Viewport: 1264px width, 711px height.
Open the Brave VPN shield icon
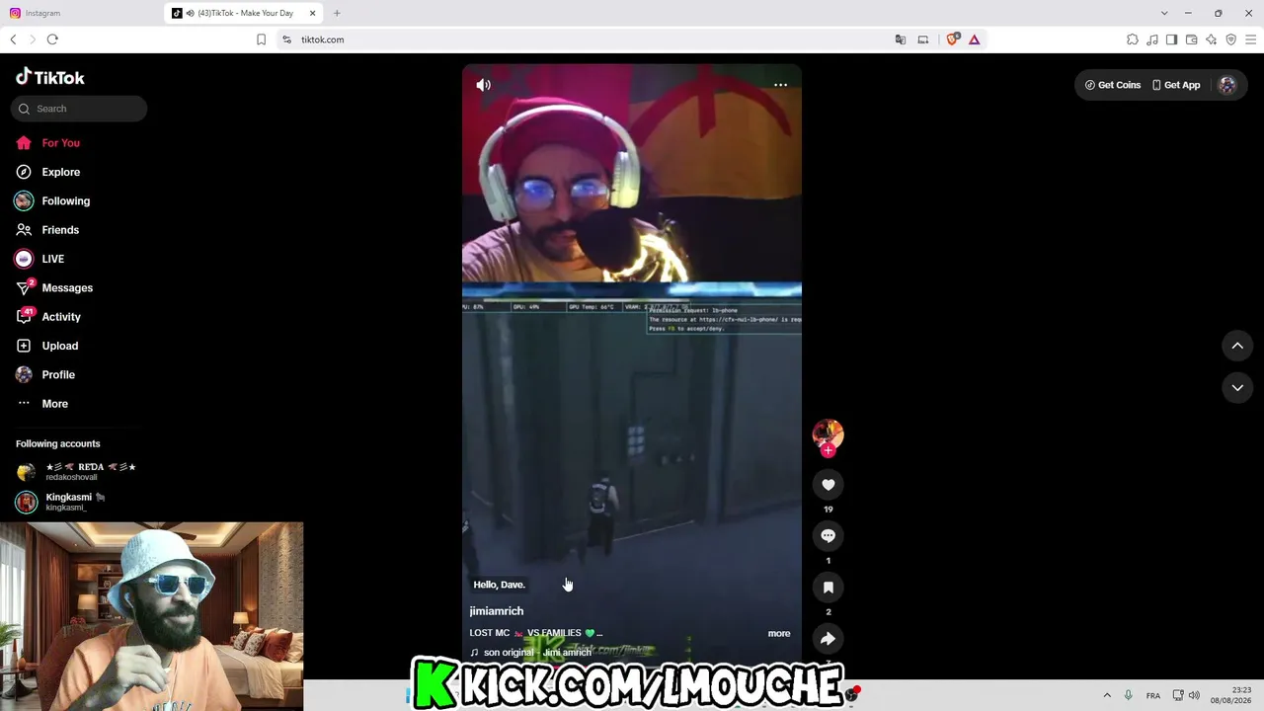[1230, 39]
